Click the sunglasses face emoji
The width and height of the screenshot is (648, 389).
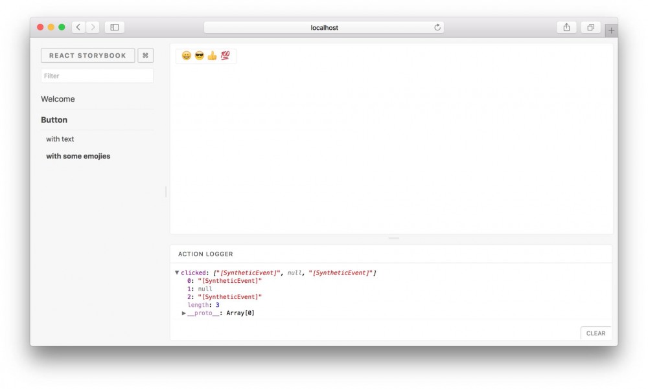coord(199,55)
